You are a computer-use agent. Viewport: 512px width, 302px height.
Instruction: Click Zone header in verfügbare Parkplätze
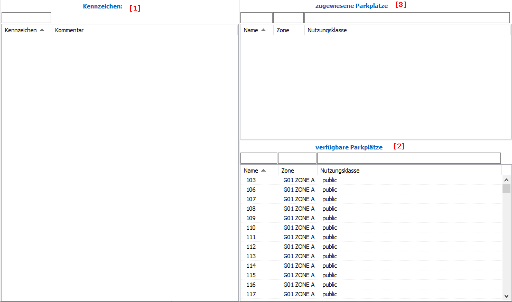coord(288,171)
